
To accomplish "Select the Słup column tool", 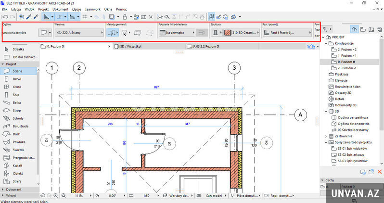I will click(19, 95).
